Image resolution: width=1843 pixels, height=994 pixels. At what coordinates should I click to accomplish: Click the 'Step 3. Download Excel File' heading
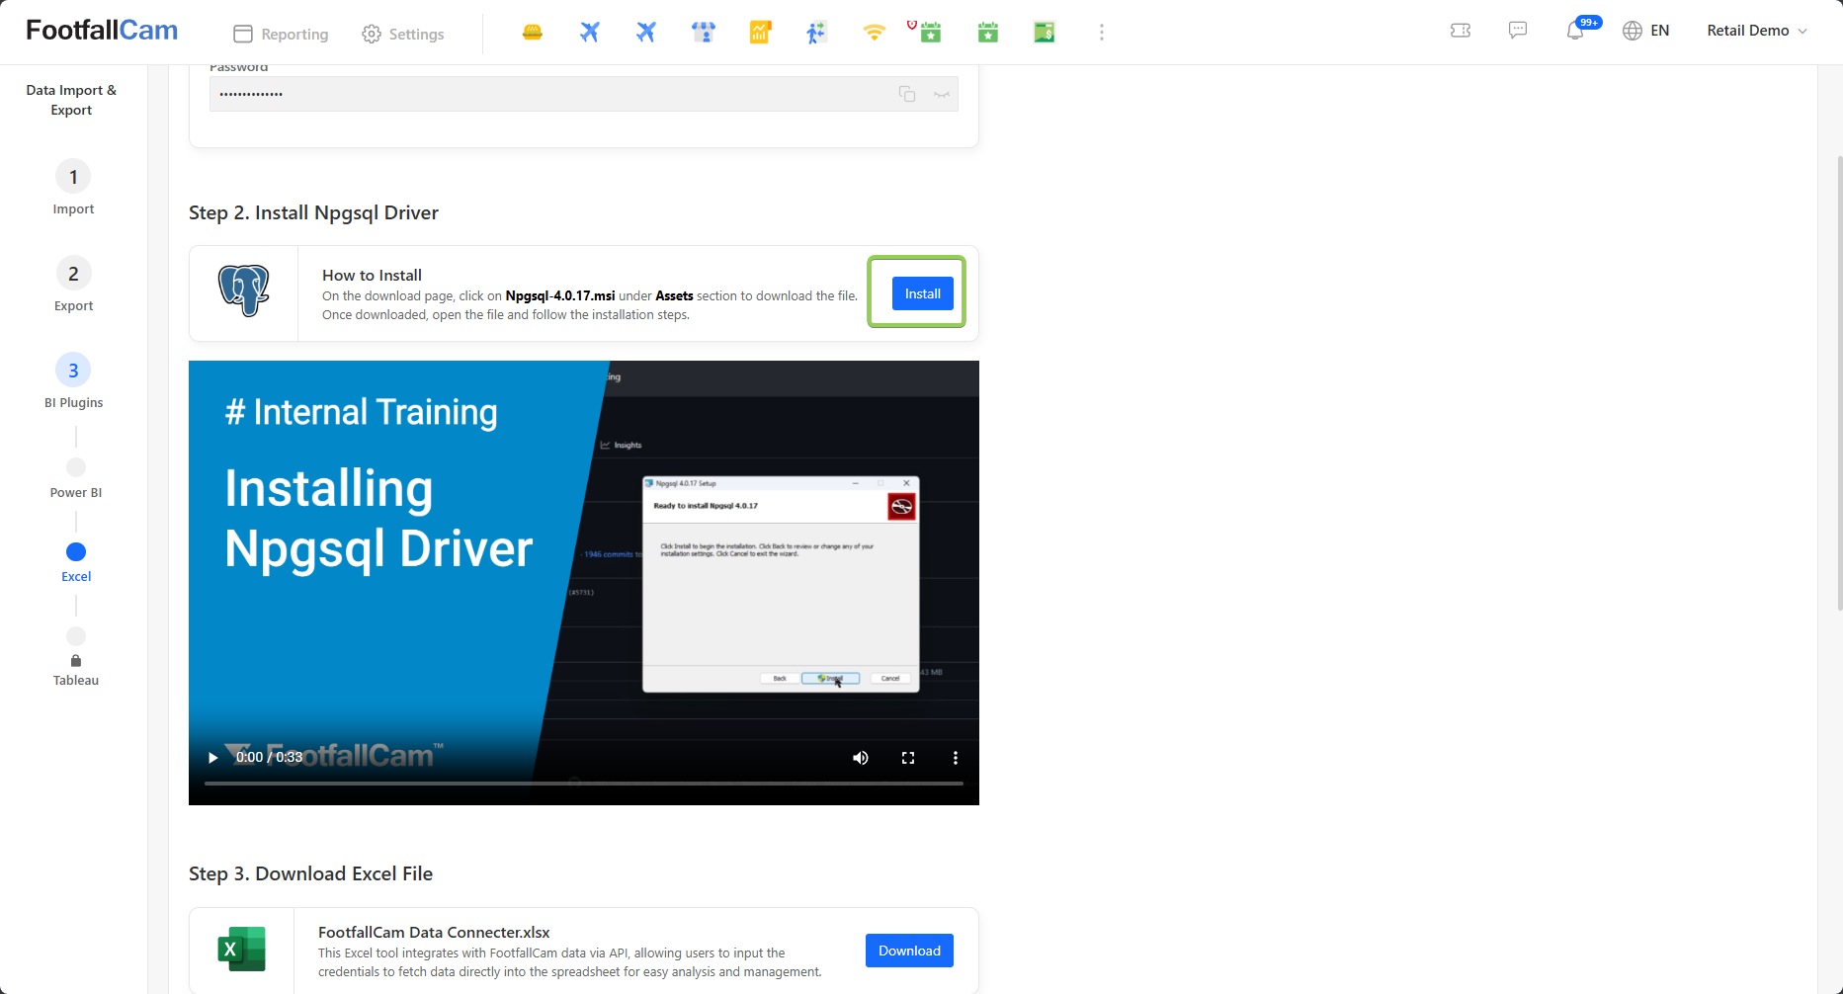tap(310, 873)
